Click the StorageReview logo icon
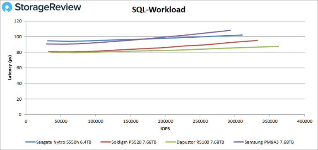The image size is (318, 150). 7,7
